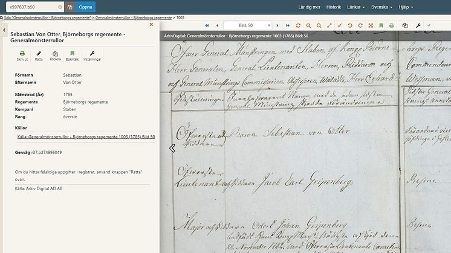
Task: Click 'Kopiera' in the record panel
Action: pos(55,56)
